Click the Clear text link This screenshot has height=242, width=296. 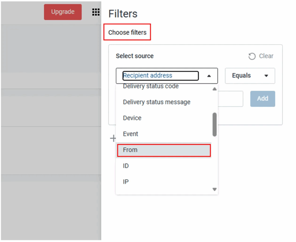pyautogui.click(x=266, y=56)
